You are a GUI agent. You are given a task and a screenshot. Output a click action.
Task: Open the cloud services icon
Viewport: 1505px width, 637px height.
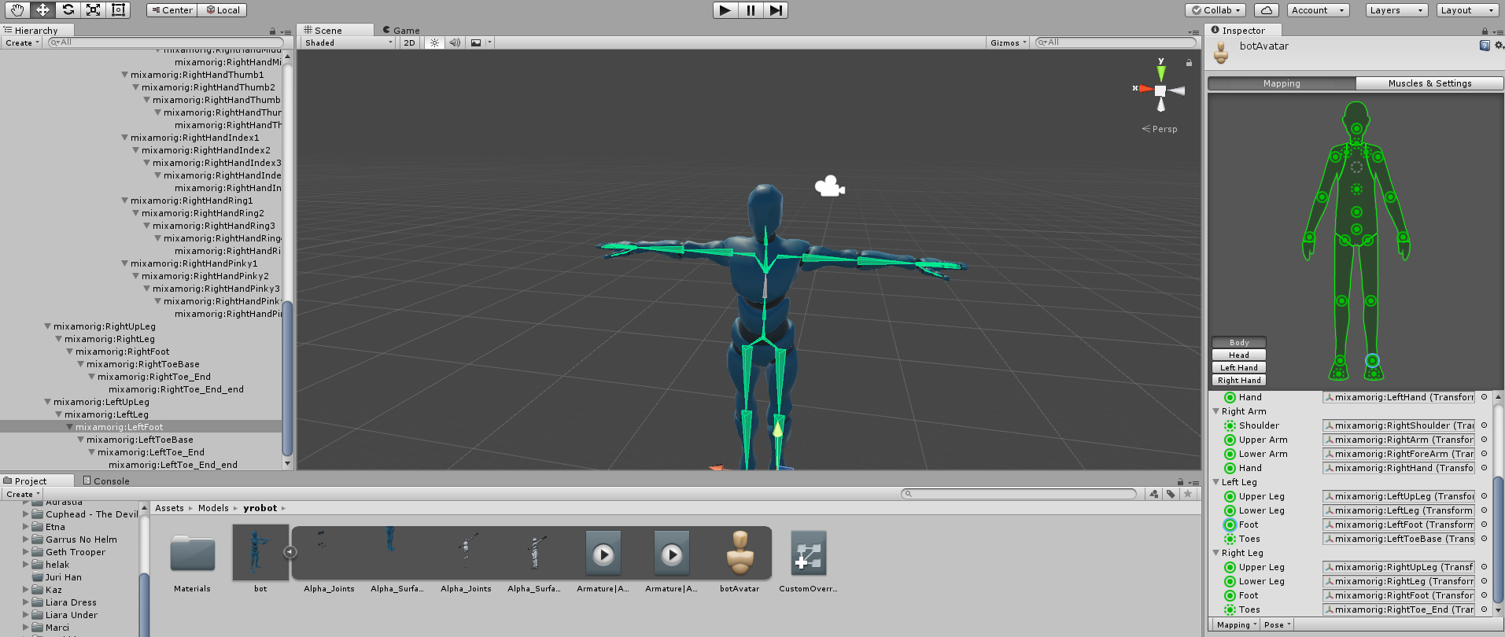(x=1266, y=10)
